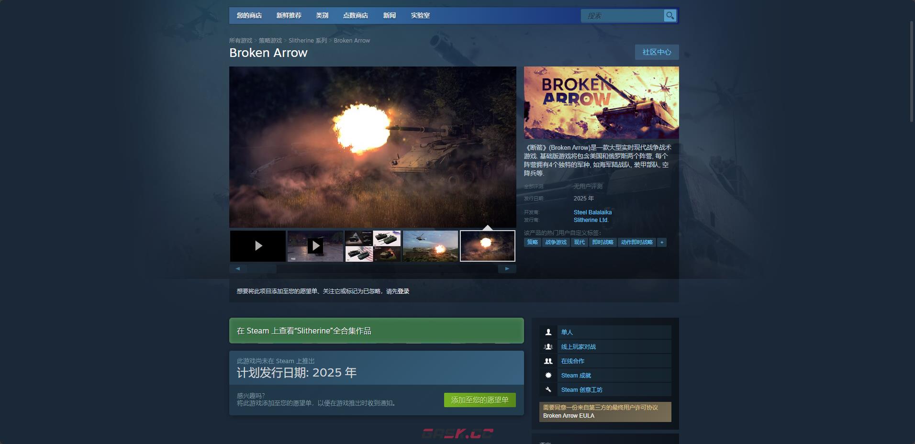Screen dimensions: 915x444
Task: Select the tank firing screenshot thumbnail
Action: pos(488,246)
